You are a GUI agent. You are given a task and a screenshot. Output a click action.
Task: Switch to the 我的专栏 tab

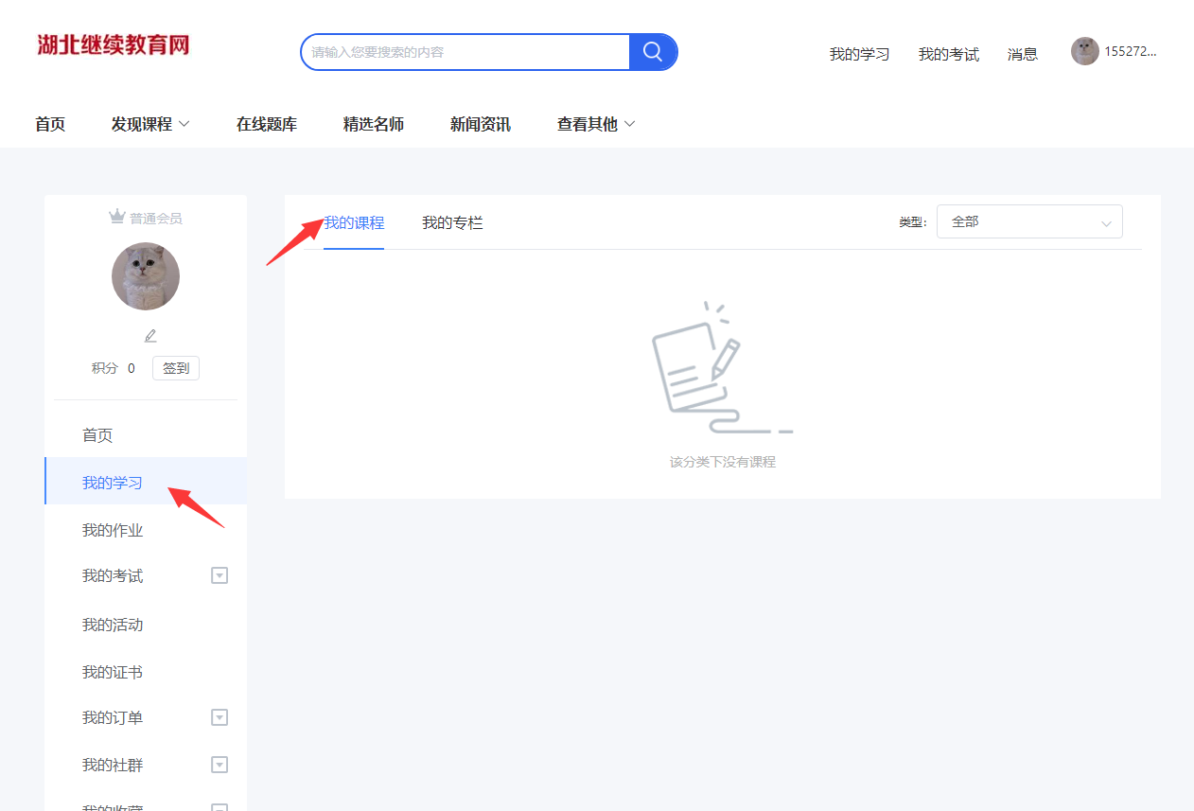[x=451, y=222]
